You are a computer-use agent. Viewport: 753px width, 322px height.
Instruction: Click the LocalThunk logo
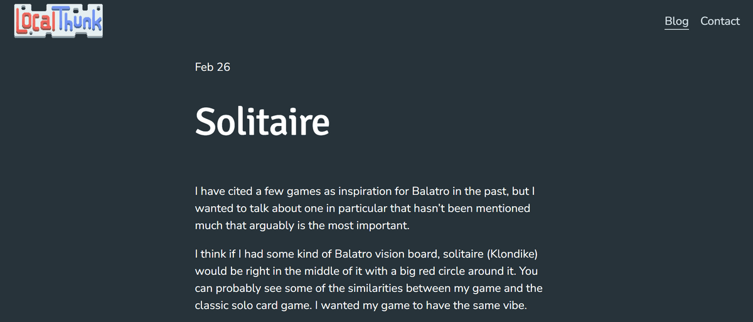click(x=58, y=21)
